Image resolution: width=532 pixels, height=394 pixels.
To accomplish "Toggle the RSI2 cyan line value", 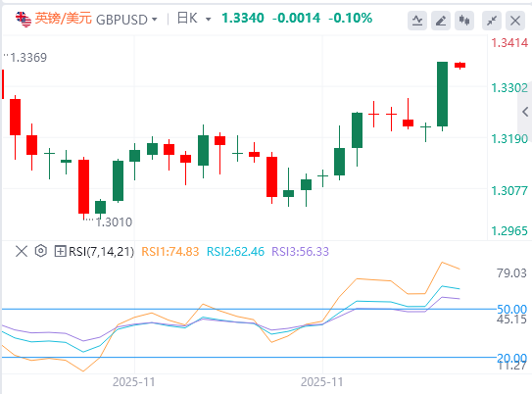I will tap(235, 252).
